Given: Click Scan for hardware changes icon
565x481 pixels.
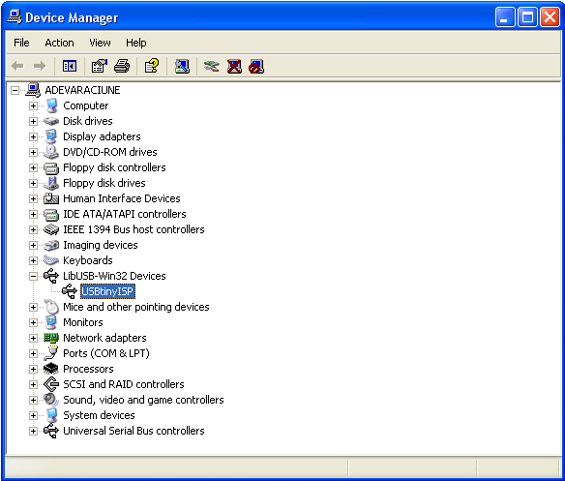Looking at the screenshot, I should [x=182, y=67].
